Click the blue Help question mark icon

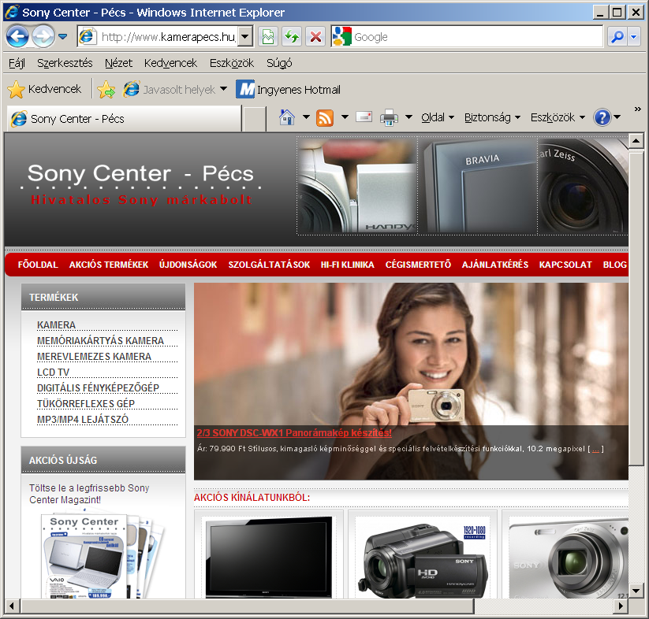[x=602, y=118]
